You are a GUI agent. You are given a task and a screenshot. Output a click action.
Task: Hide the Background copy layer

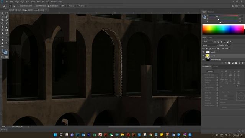(203, 60)
